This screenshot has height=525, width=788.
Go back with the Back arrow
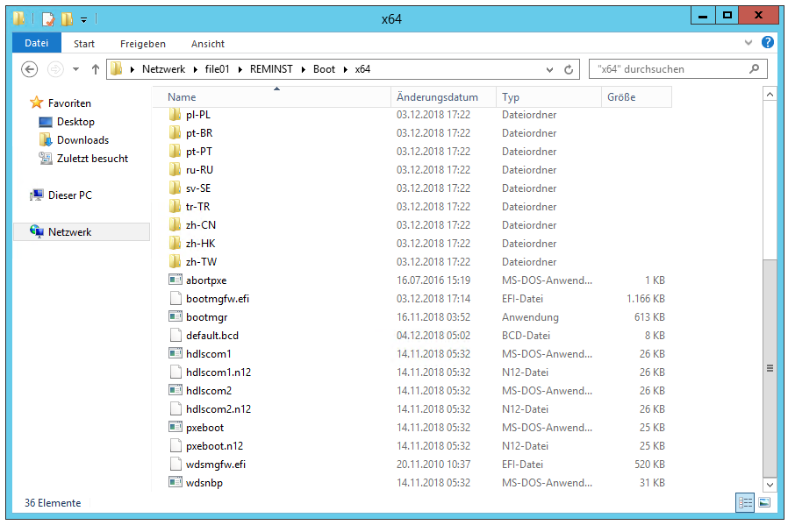coord(29,69)
